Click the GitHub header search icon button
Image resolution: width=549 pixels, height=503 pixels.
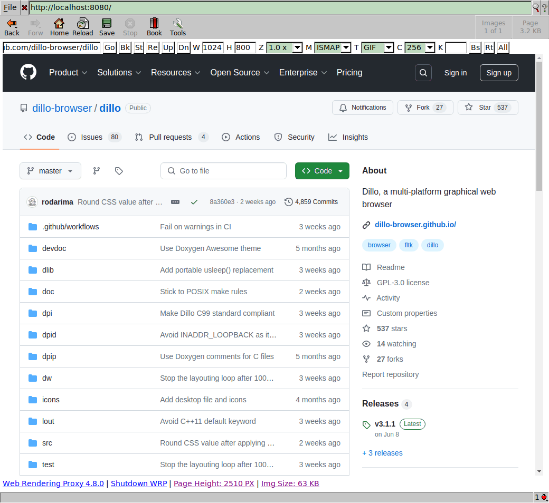click(x=423, y=73)
